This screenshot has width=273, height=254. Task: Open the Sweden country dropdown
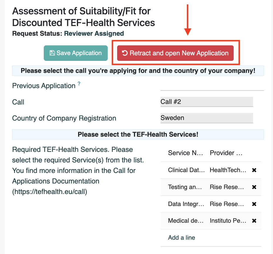(x=207, y=118)
